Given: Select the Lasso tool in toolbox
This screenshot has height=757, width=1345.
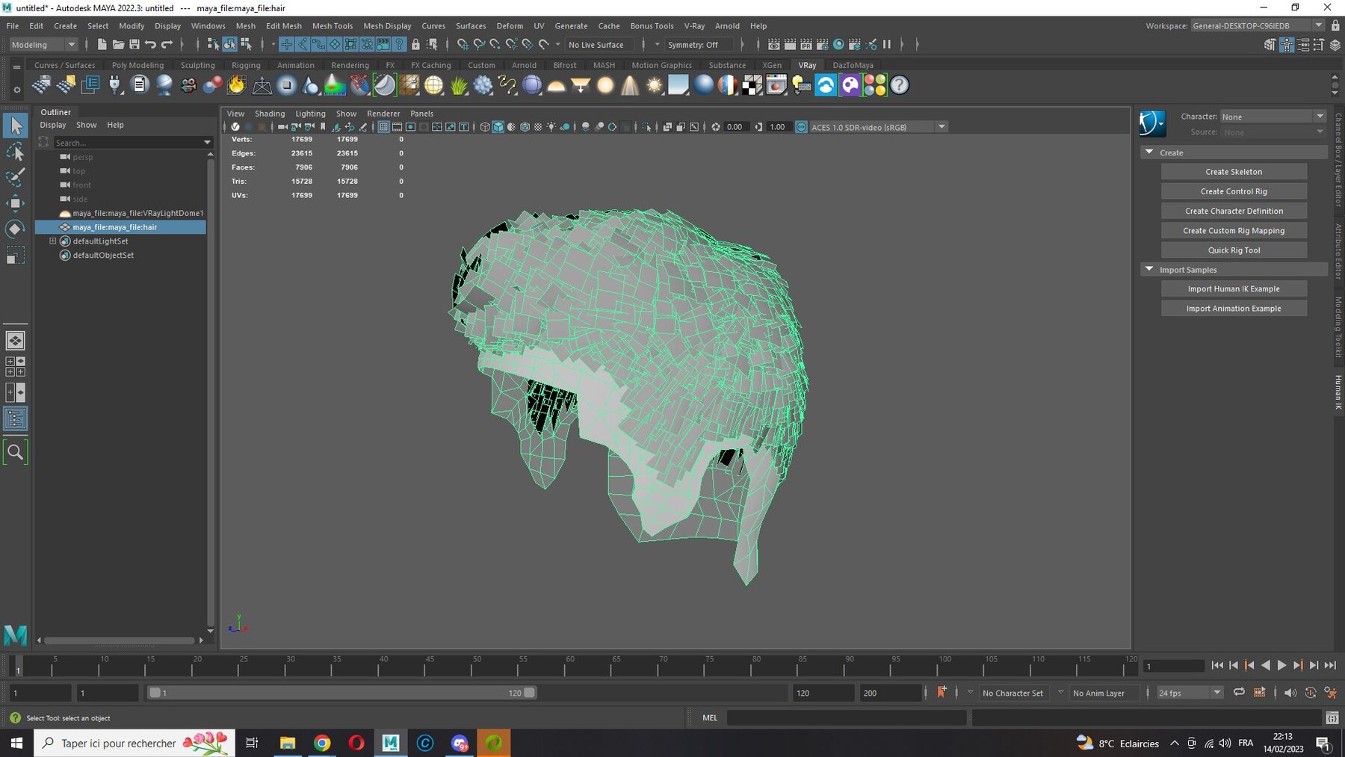Looking at the screenshot, I should [15, 152].
